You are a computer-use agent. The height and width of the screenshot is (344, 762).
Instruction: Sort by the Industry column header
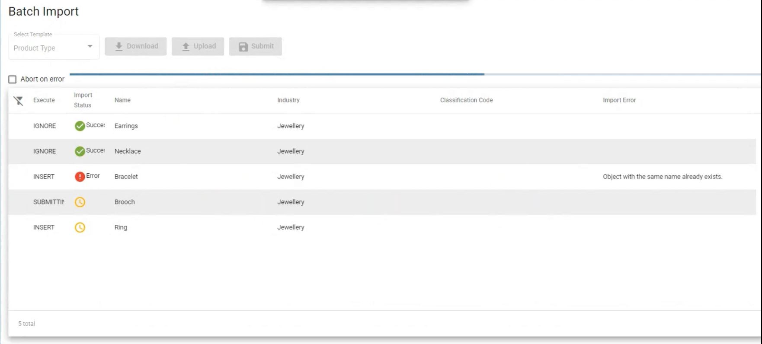[288, 100]
